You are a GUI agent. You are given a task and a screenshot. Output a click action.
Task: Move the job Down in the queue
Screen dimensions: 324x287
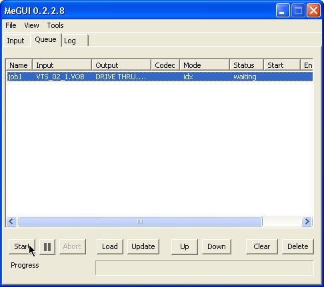click(217, 246)
